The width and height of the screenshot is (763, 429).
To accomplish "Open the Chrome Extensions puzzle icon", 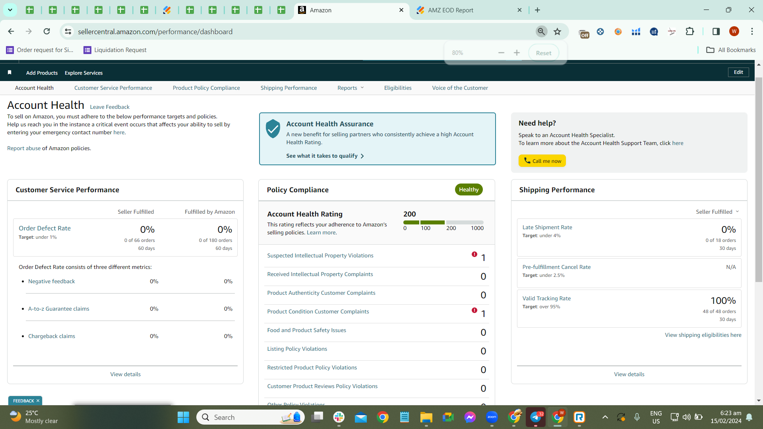I will [690, 31].
